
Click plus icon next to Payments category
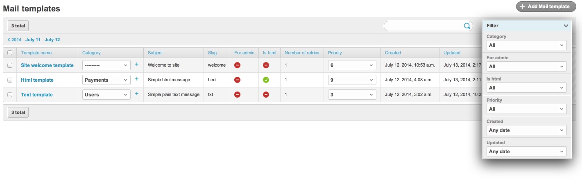pyautogui.click(x=137, y=79)
